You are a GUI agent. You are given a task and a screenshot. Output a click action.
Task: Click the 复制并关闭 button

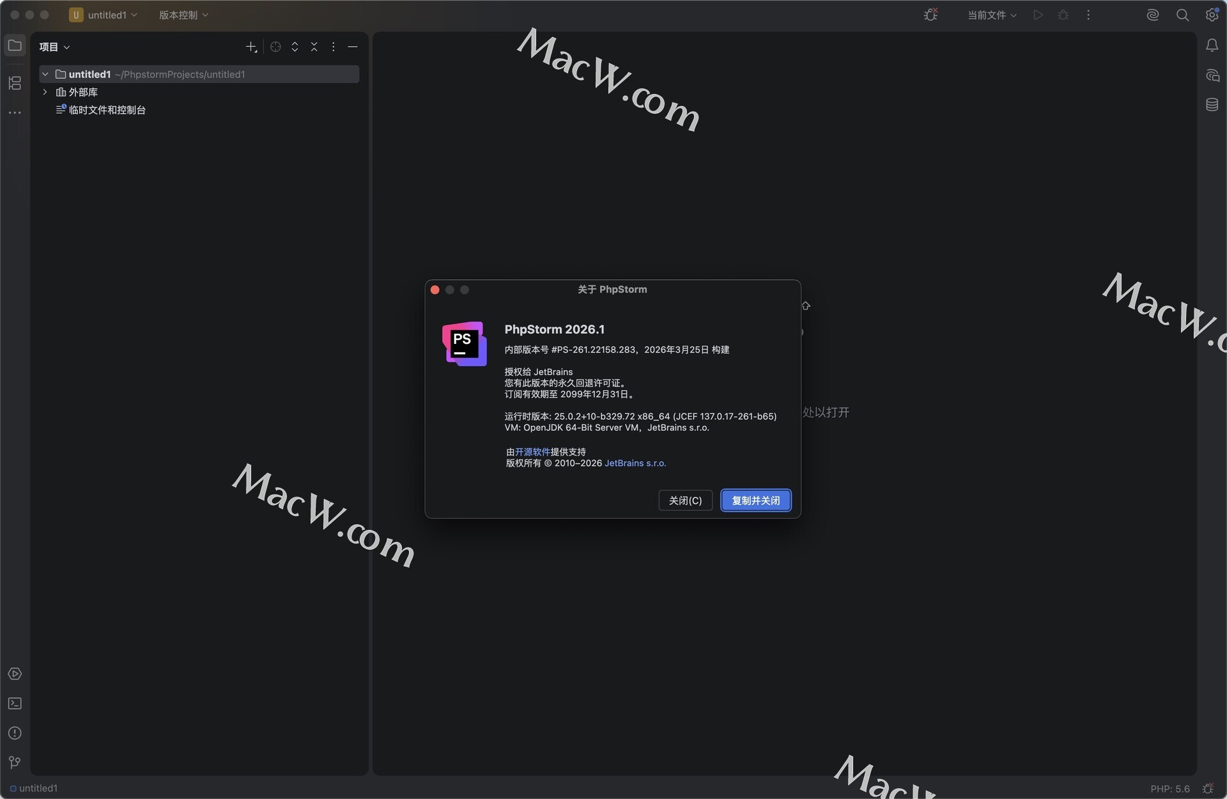point(755,500)
